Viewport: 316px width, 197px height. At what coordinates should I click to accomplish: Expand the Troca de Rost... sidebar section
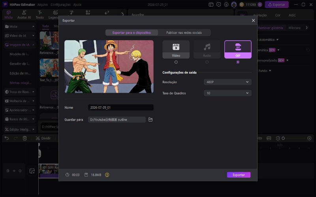[x=19, y=92]
